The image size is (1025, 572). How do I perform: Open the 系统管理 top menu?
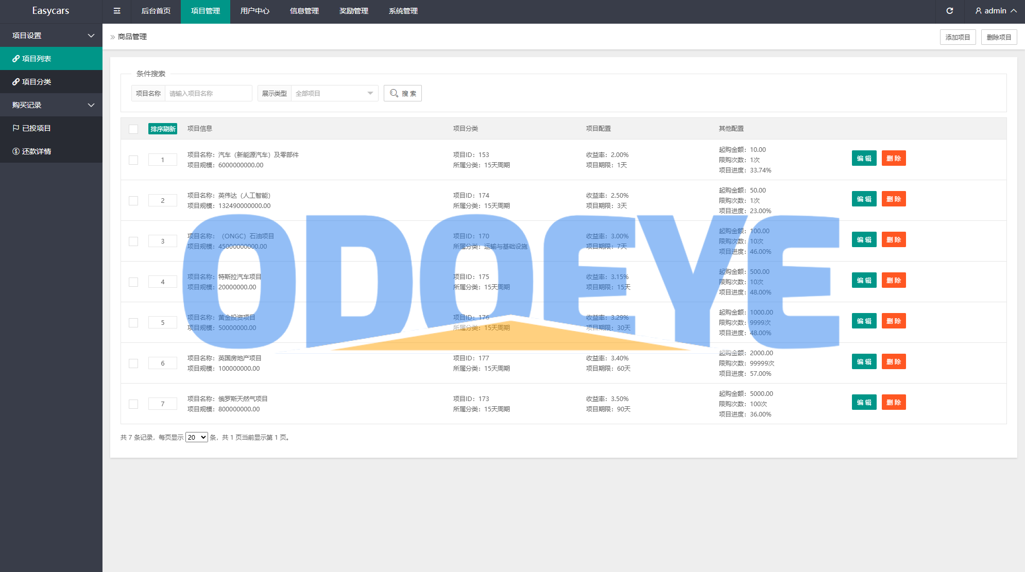403,11
